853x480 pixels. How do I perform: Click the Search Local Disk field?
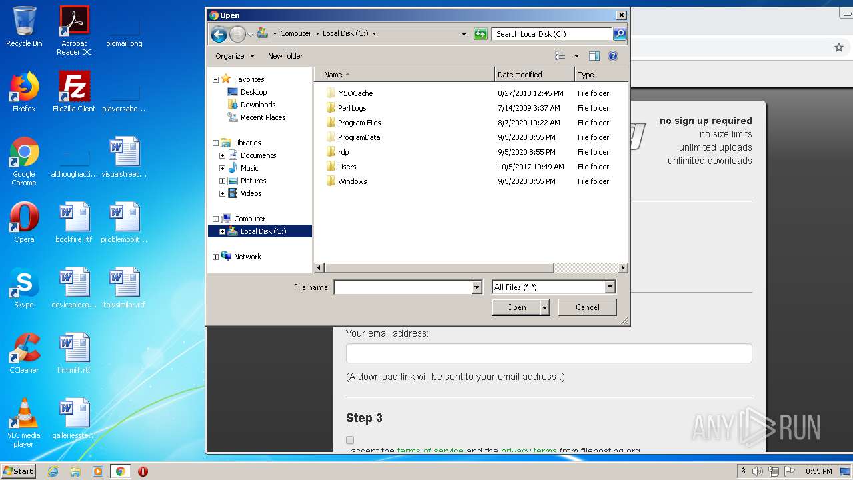coord(552,34)
